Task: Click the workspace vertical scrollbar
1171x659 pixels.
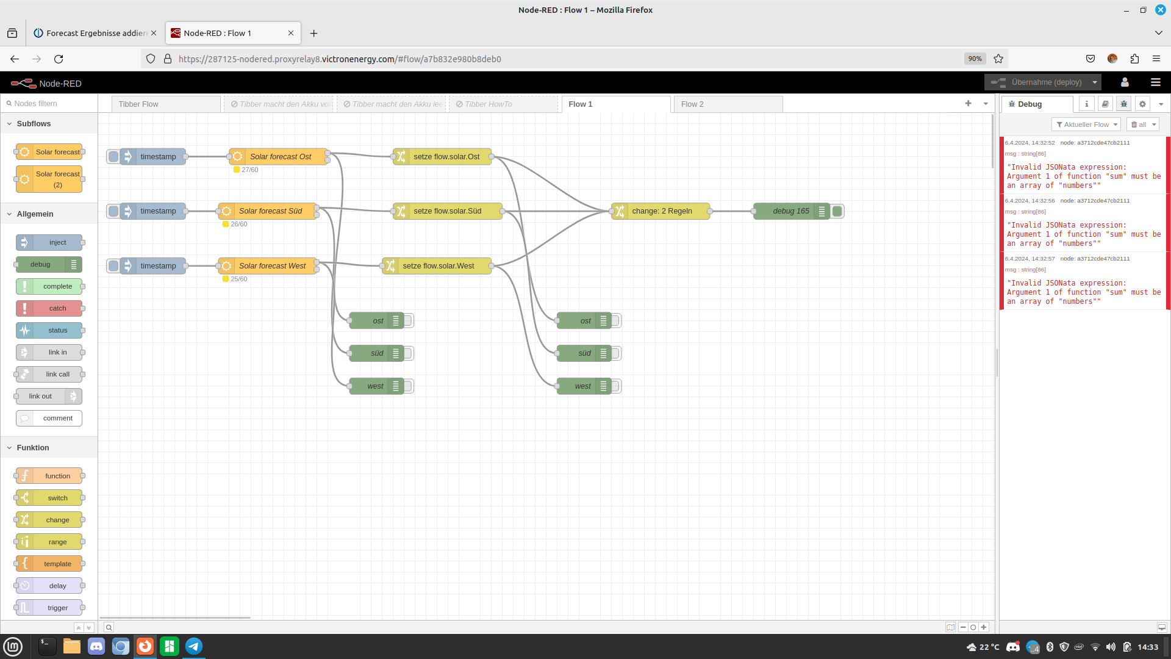Action: point(994,142)
